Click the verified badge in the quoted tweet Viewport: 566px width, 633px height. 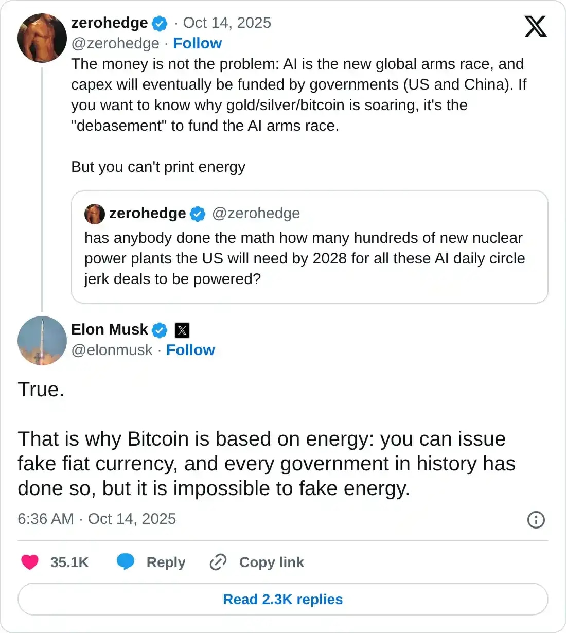(197, 213)
